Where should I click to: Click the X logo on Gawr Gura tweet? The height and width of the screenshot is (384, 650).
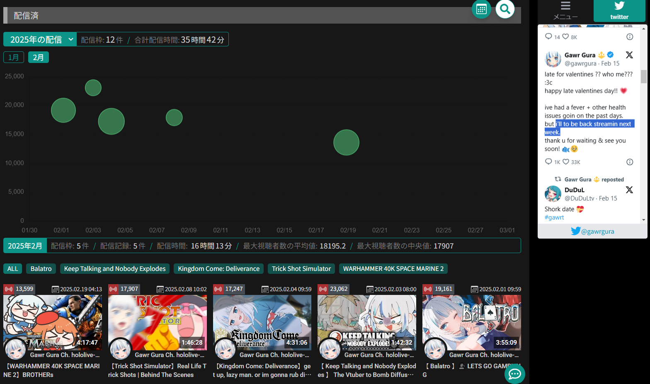tap(629, 55)
